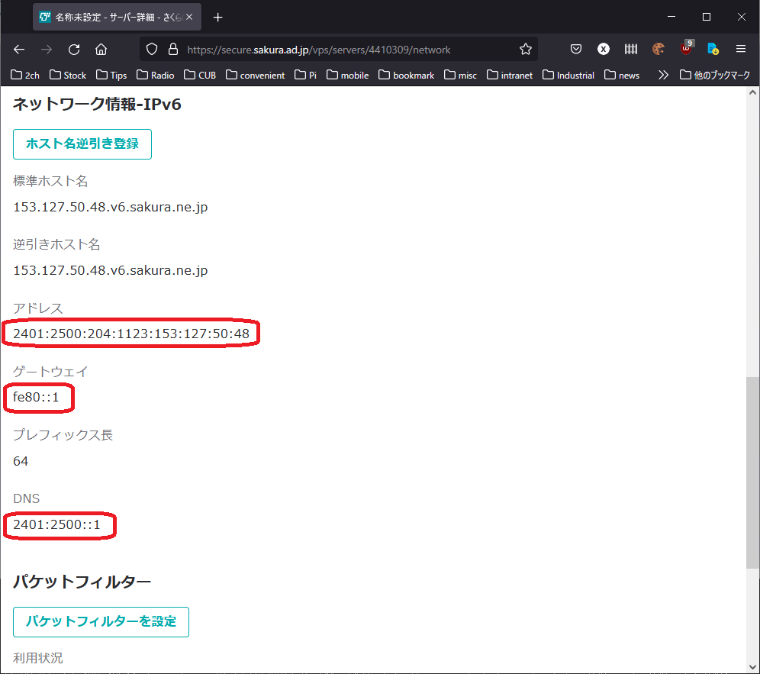Open the Industrial bookmark folder
The width and height of the screenshot is (760, 674).
pyautogui.click(x=568, y=75)
